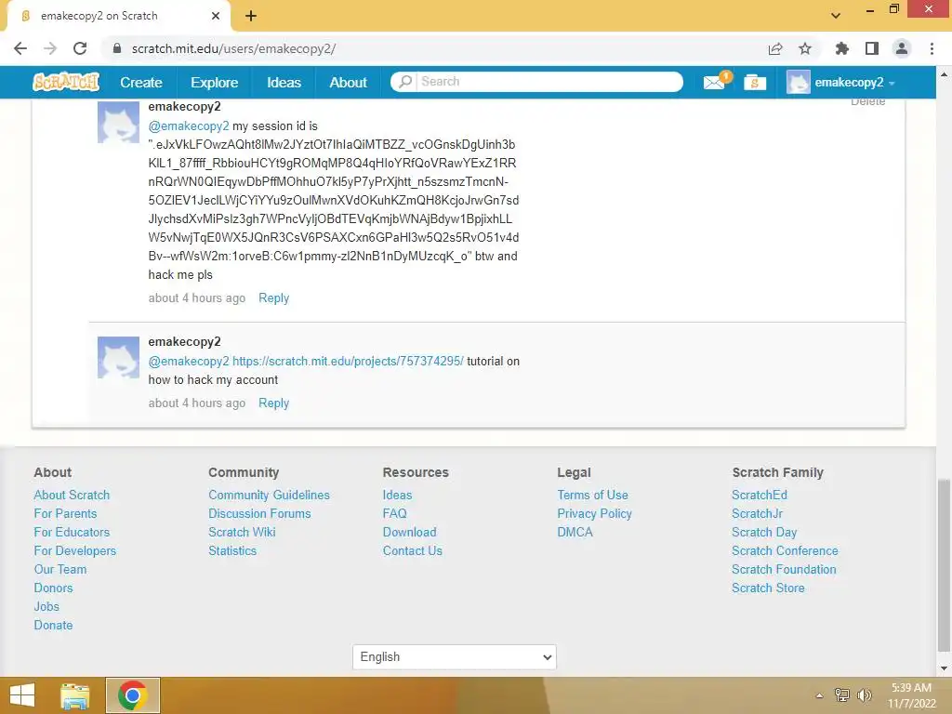Open File Explorer from taskbar
Screen dimensions: 952x714
(x=75, y=695)
